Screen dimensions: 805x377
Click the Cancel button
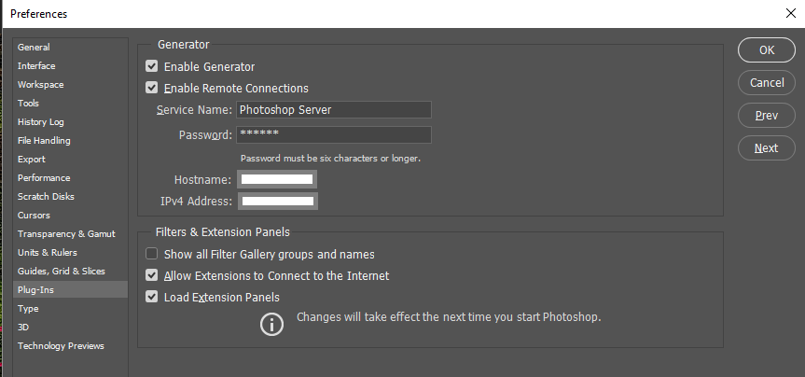click(x=767, y=83)
